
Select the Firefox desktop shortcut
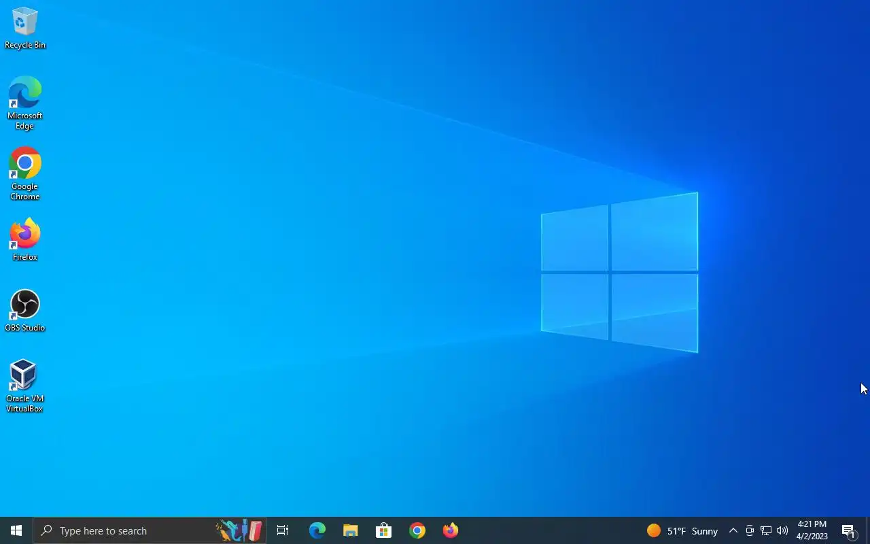25,239
